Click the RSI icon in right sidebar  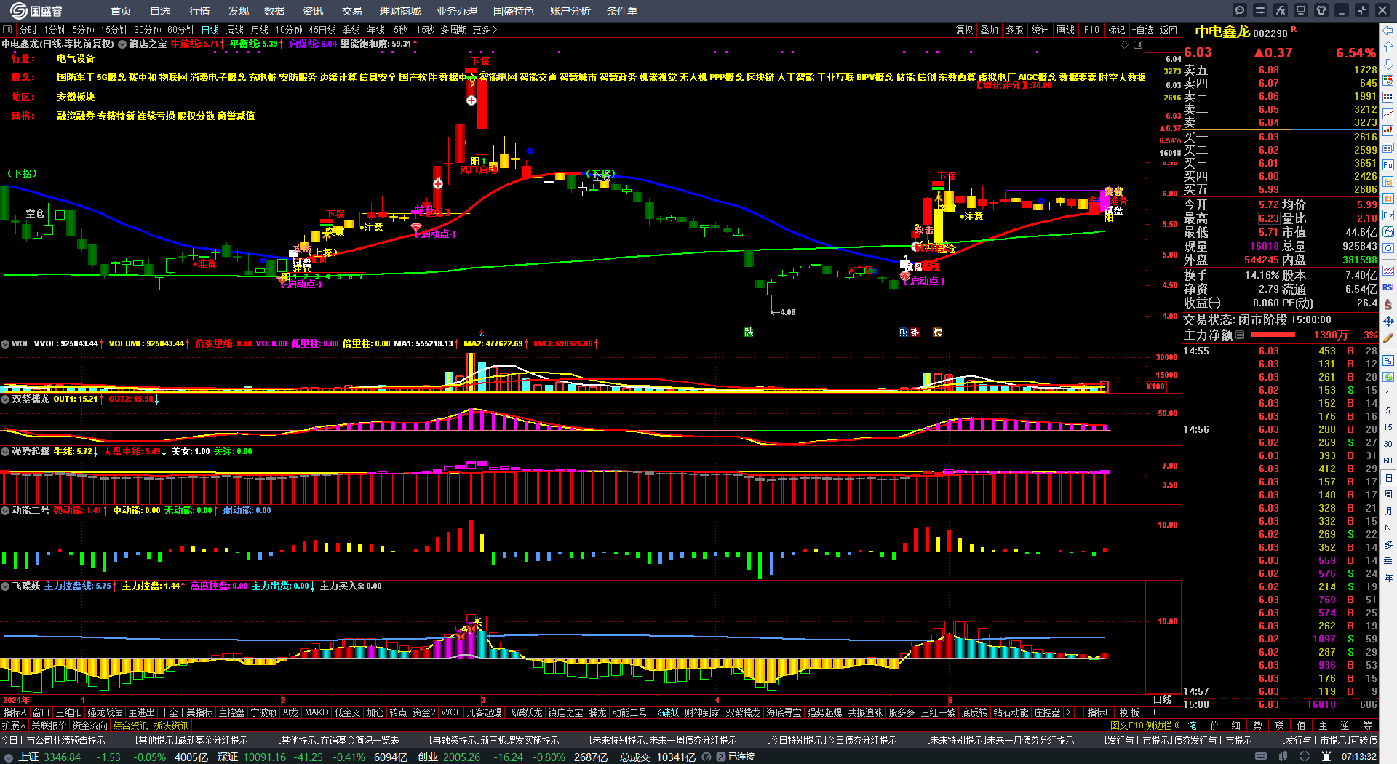click(x=1388, y=287)
